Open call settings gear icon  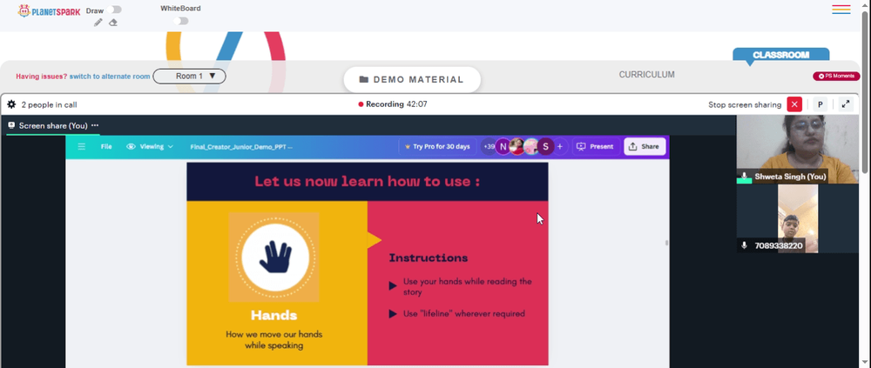point(11,104)
